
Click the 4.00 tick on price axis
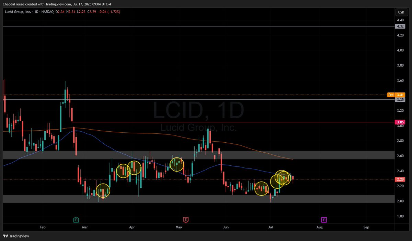[400, 51]
